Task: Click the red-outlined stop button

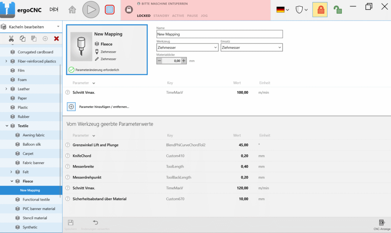Action: click(110, 10)
